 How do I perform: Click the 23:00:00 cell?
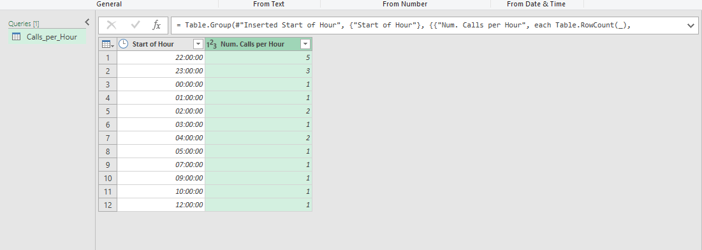(161, 71)
